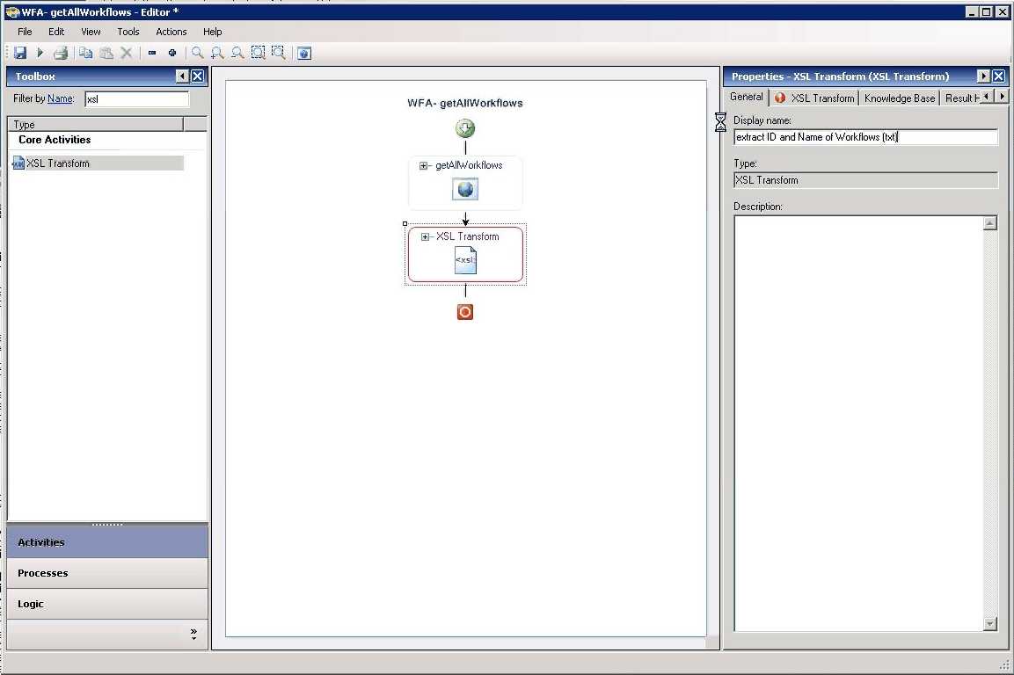Open the Logic section of Toolbox
The width and height of the screenshot is (1014, 675).
pos(107,603)
